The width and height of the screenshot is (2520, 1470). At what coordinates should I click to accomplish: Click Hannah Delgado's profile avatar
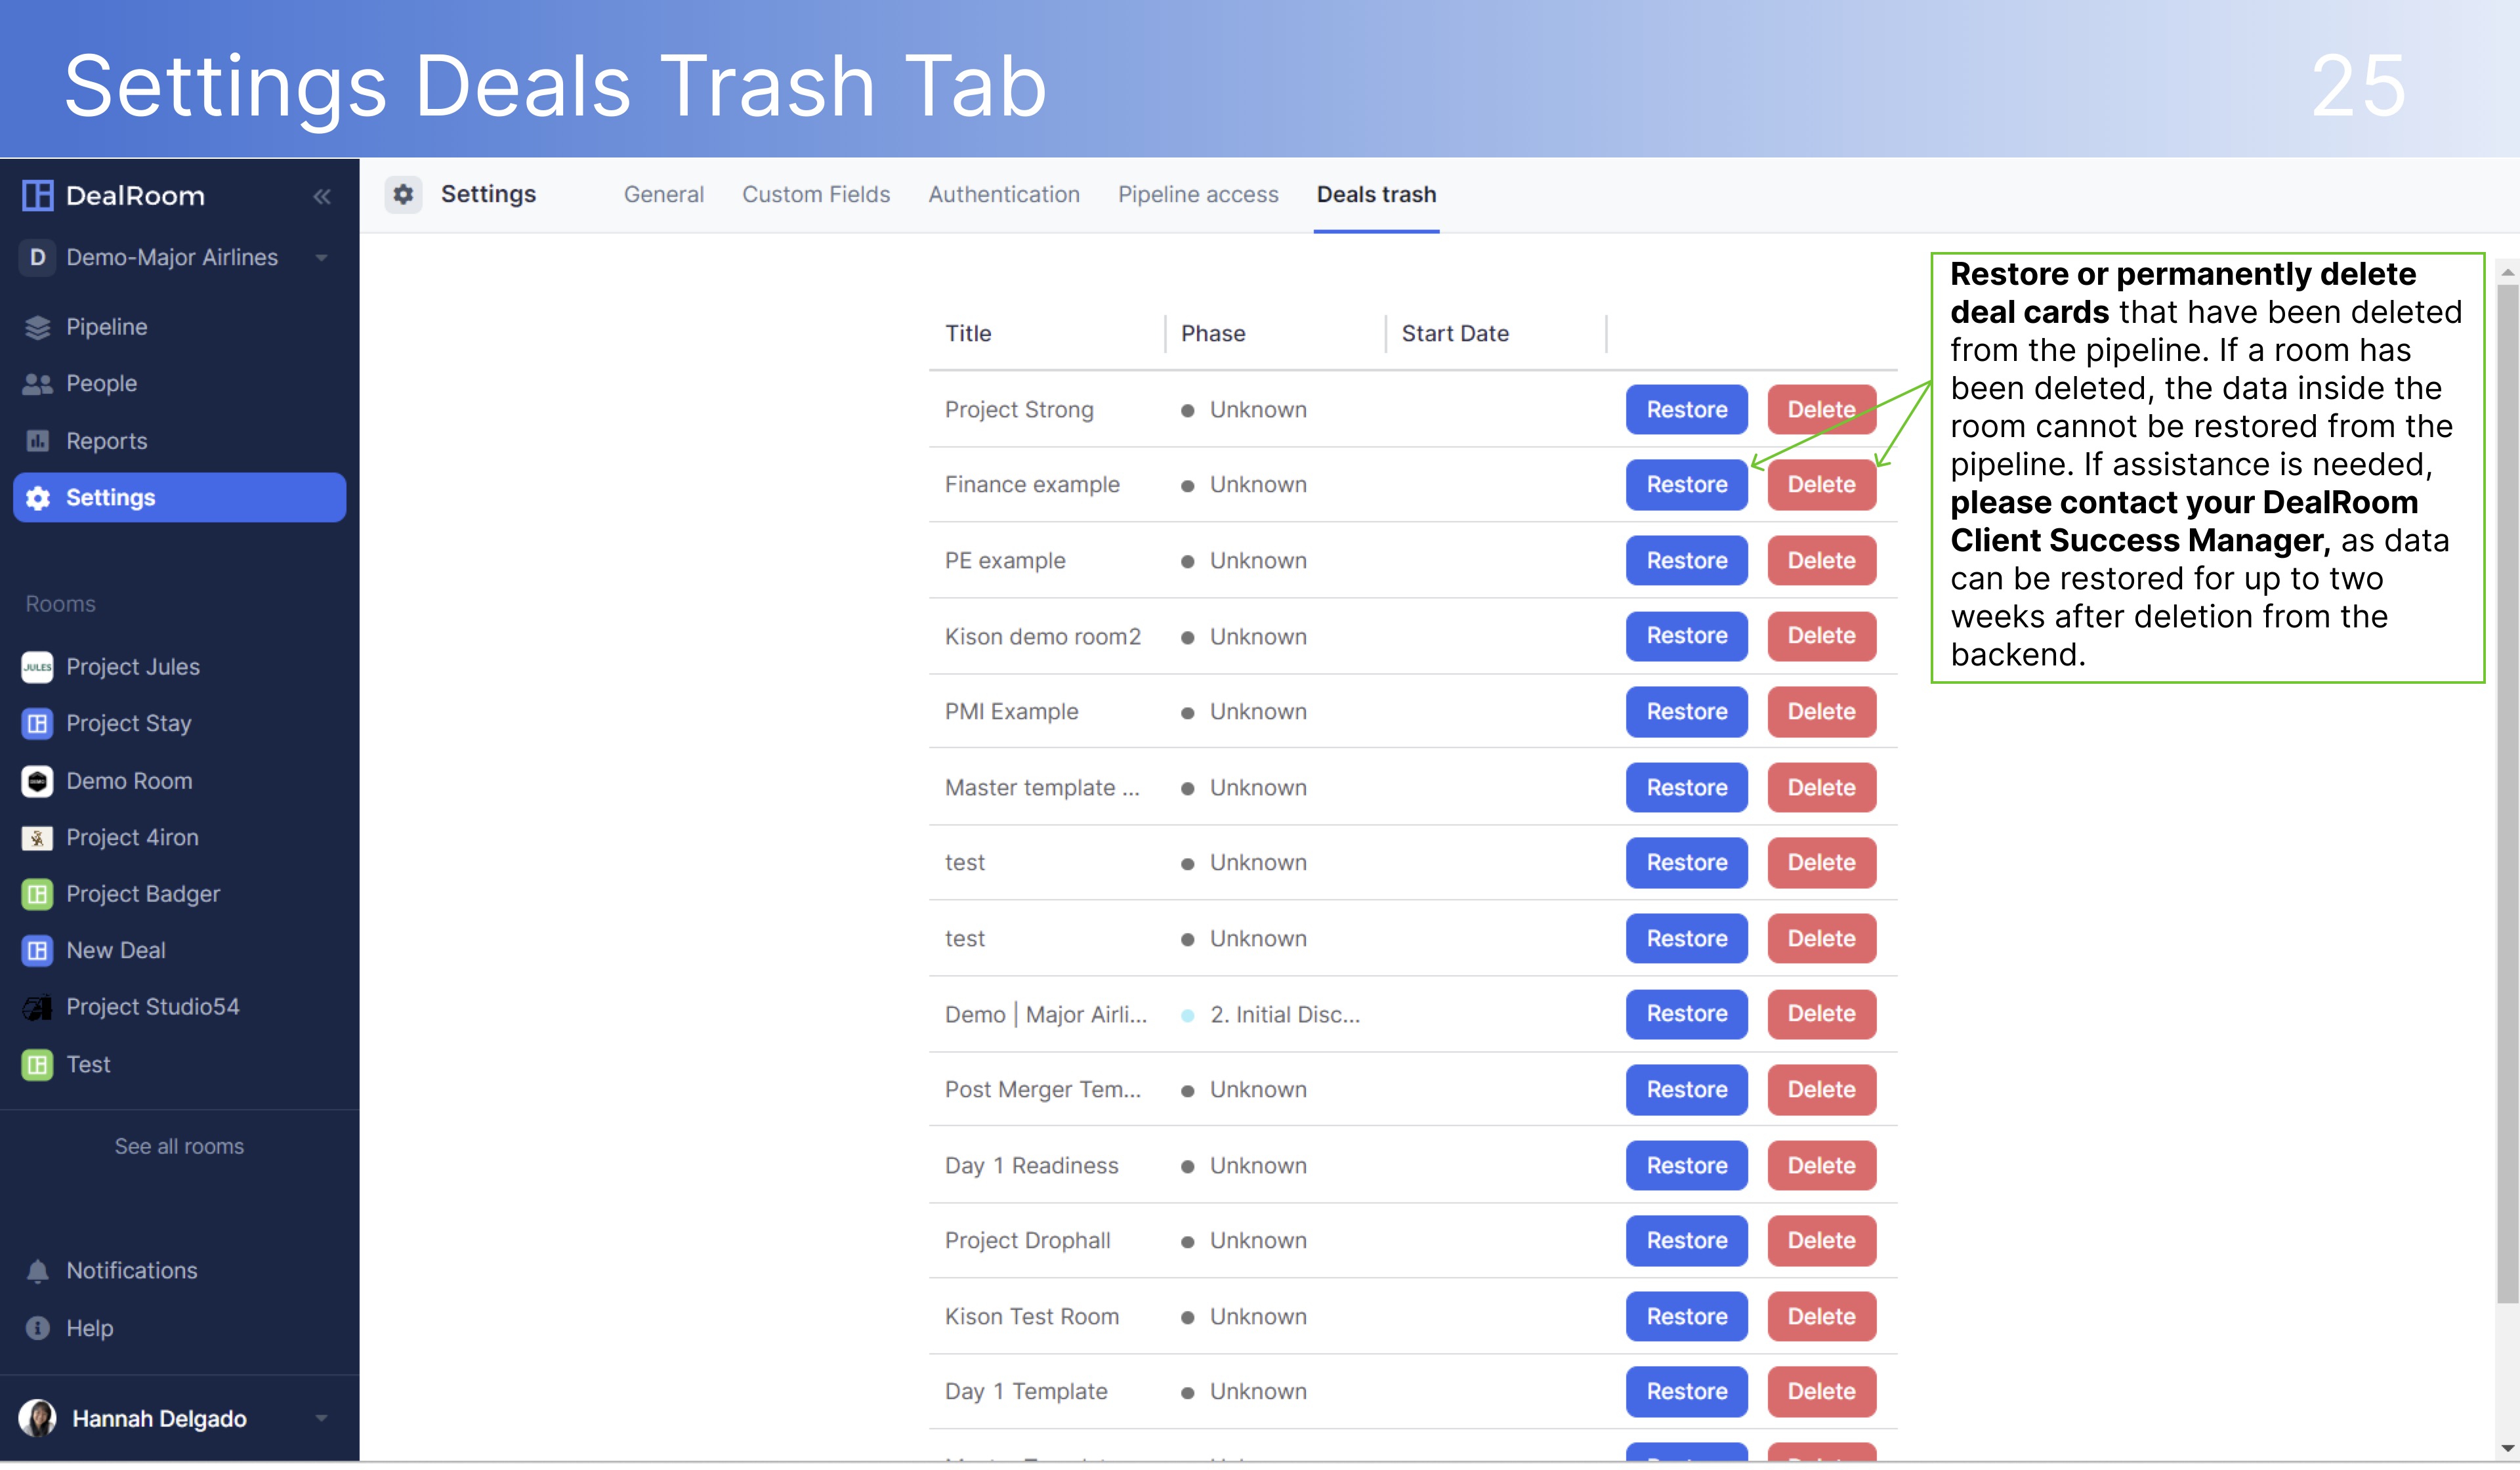[x=38, y=1418]
